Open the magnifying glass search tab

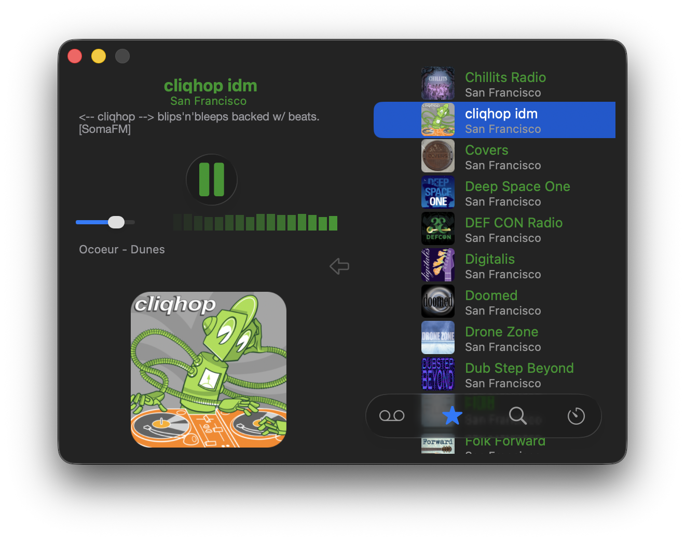tap(517, 416)
